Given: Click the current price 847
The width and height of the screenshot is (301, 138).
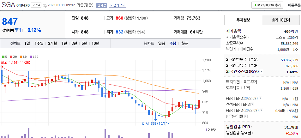Looking at the screenshot, I should (x=10, y=21).
